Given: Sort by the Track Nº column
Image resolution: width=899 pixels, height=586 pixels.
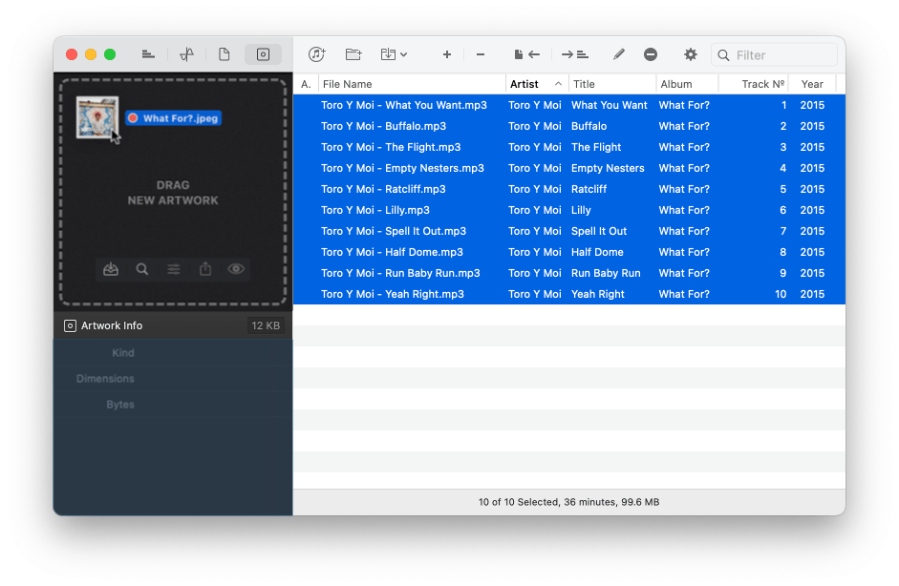Looking at the screenshot, I should [754, 84].
